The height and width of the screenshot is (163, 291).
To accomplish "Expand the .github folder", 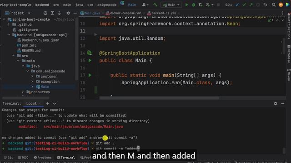I will [9, 24].
